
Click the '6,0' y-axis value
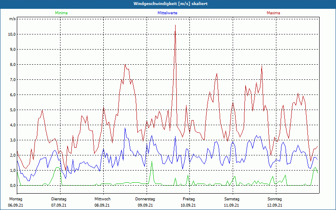pos(13,95)
